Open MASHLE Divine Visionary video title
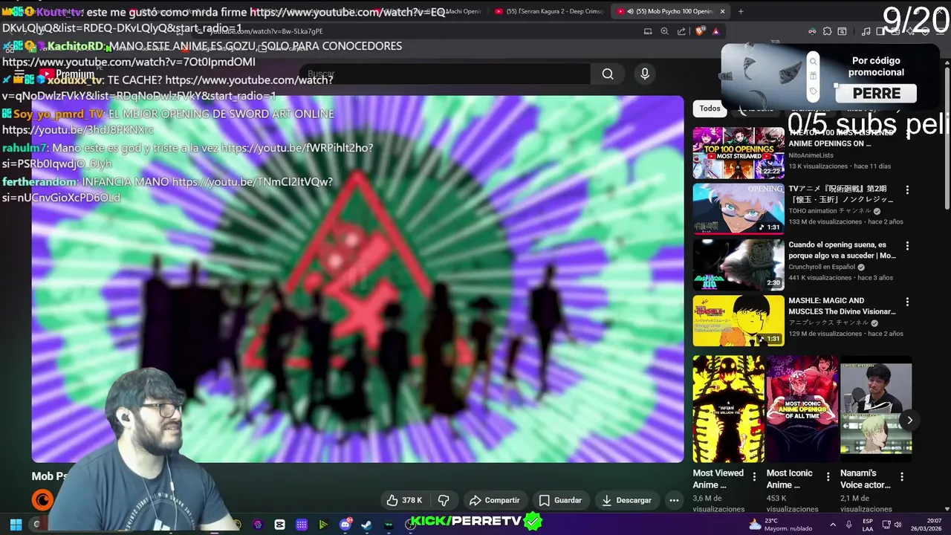 (842, 306)
